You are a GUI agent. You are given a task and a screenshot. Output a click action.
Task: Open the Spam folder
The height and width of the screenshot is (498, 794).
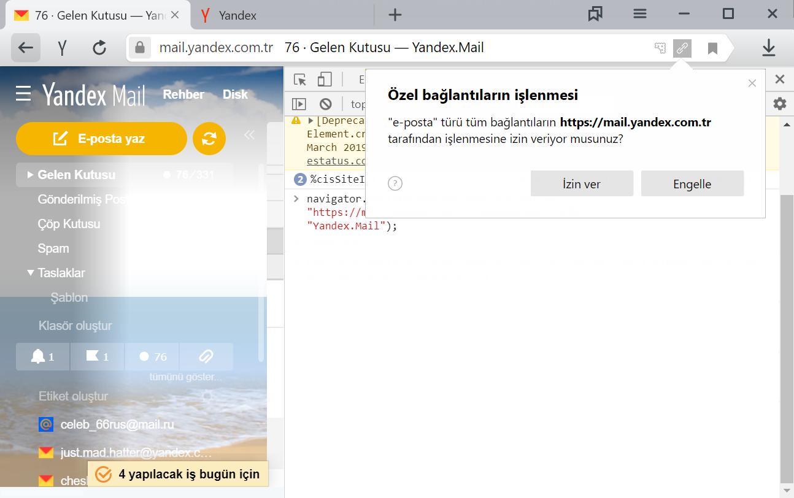point(53,248)
